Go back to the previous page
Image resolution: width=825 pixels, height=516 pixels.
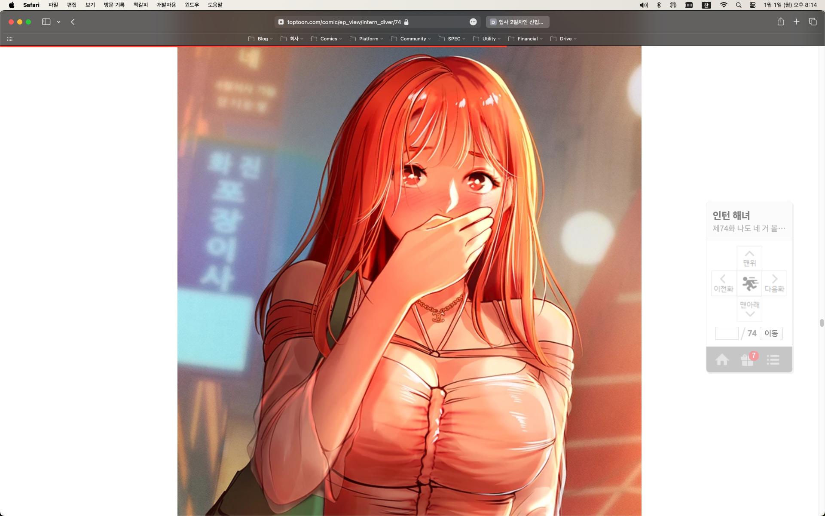pos(73,22)
